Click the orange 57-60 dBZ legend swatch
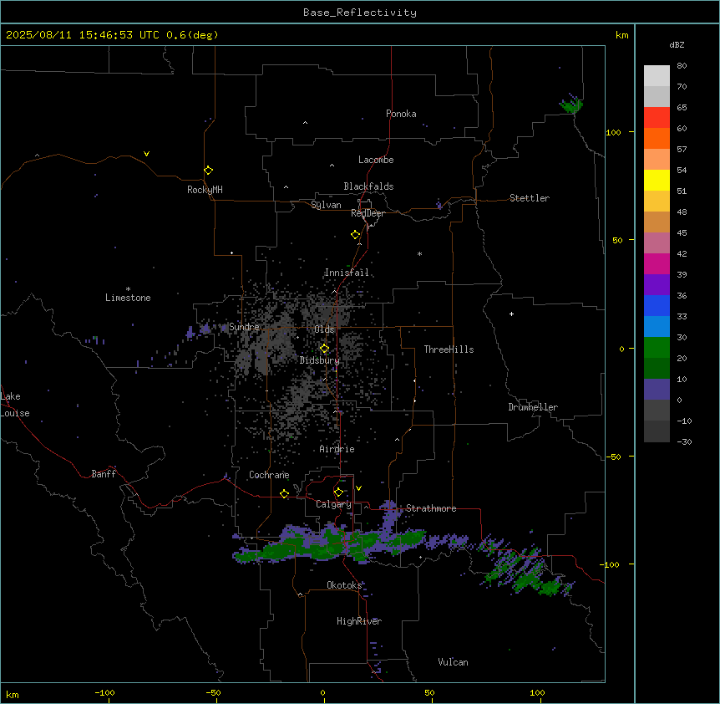This screenshot has height=704, width=720. coord(657,138)
